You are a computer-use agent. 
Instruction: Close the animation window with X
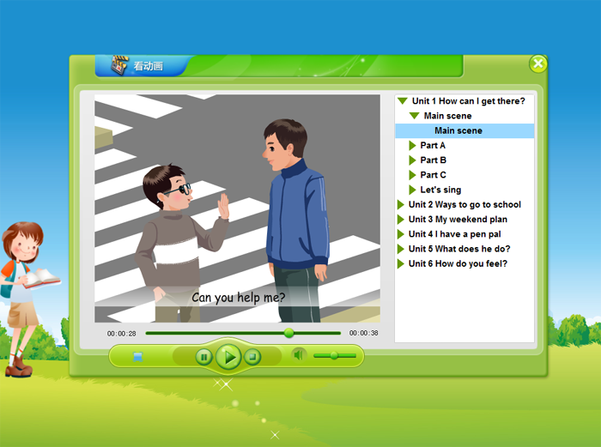[538, 63]
